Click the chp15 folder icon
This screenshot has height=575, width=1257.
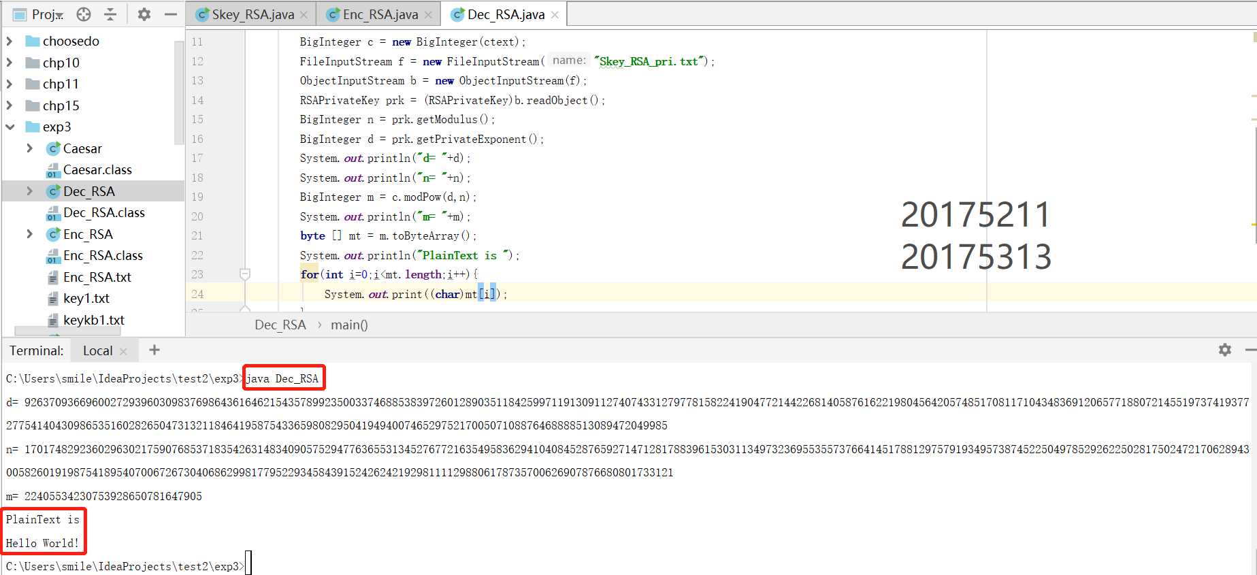pos(32,105)
